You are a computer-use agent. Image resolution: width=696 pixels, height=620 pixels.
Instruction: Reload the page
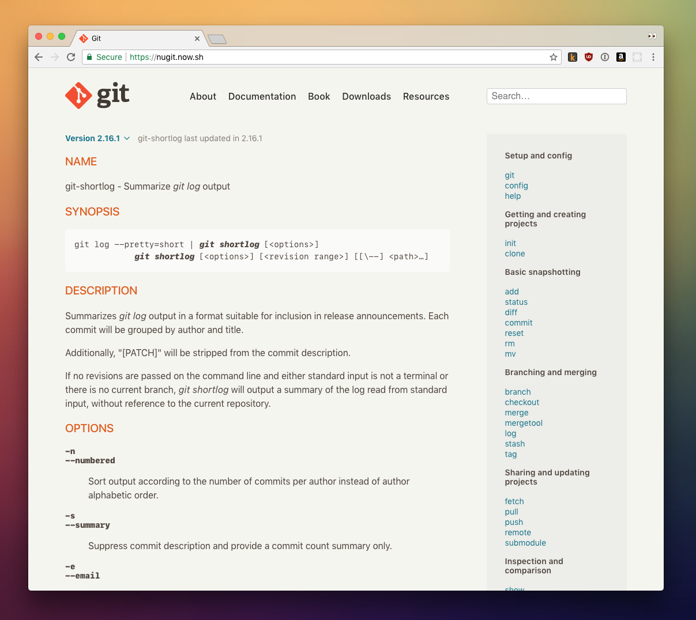[70, 57]
